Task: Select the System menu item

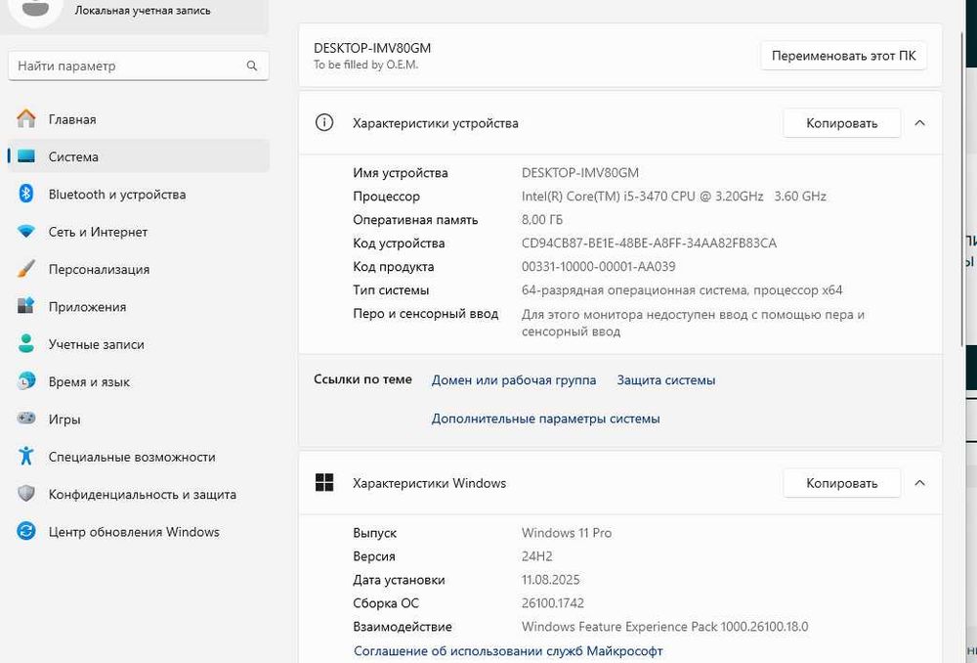Action: [x=73, y=156]
